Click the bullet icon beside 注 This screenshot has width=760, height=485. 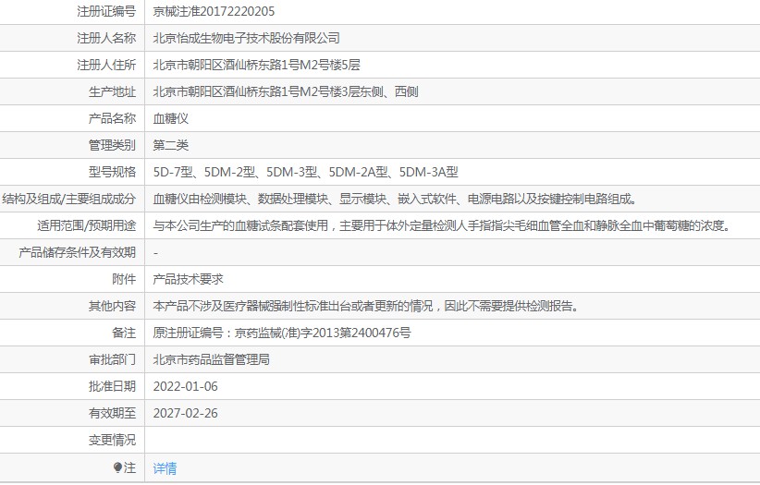click(x=117, y=467)
